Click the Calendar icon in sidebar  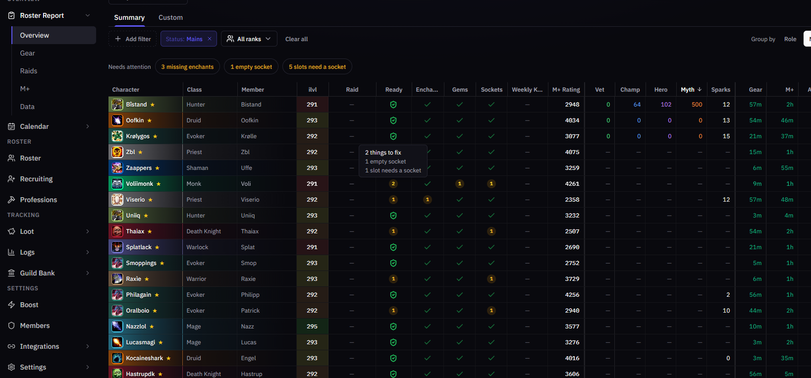pos(11,126)
